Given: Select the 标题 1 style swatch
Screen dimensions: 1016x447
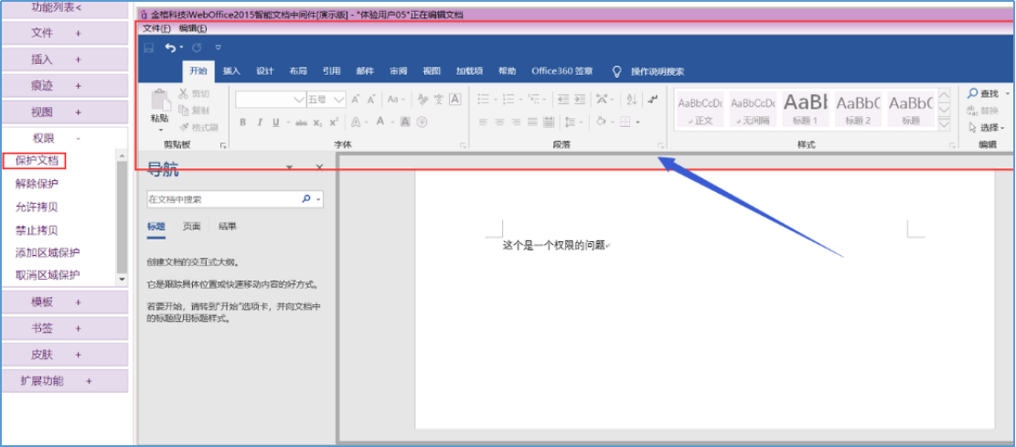Looking at the screenshot, I should [805, 108].
